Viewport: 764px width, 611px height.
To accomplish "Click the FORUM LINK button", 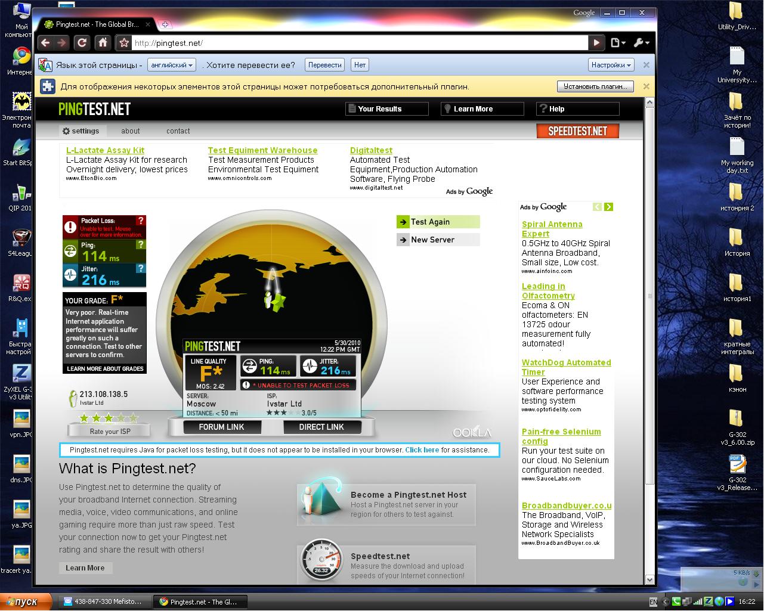I will point(221,427).
